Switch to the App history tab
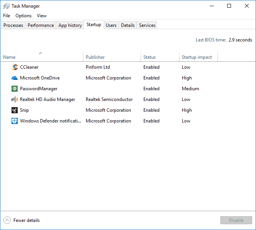This screenshot has height=230, width=256. coord(70,25)
